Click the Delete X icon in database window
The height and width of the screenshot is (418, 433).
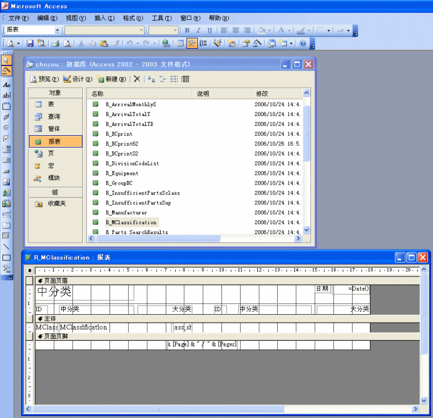(x=137, y=79)
